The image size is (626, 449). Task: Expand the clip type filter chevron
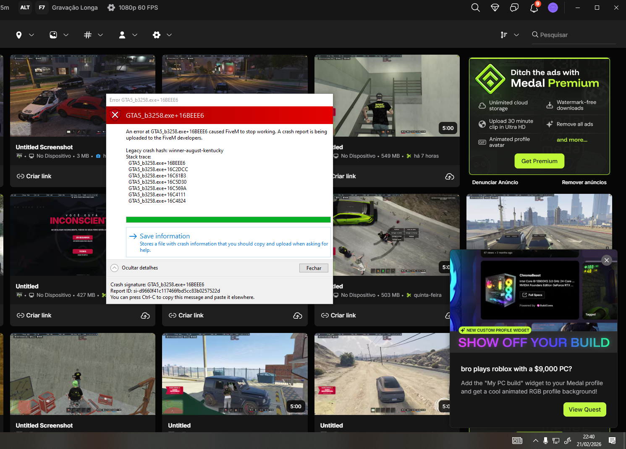click(x=66, y=35)
